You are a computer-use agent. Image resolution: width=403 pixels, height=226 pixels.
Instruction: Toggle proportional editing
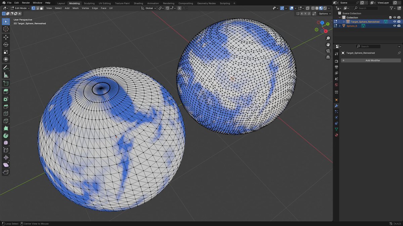(180, 8)
